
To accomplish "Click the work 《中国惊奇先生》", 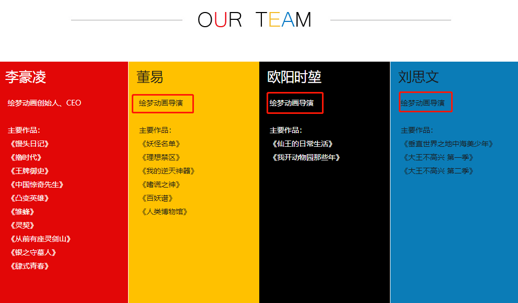I will (37, 184).
